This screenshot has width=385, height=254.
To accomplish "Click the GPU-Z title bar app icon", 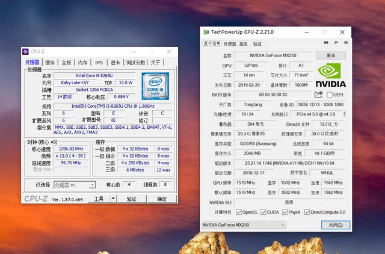I will pos(206,32).
